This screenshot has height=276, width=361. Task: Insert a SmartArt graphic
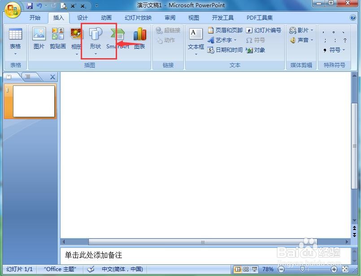(x=118, y=38)
